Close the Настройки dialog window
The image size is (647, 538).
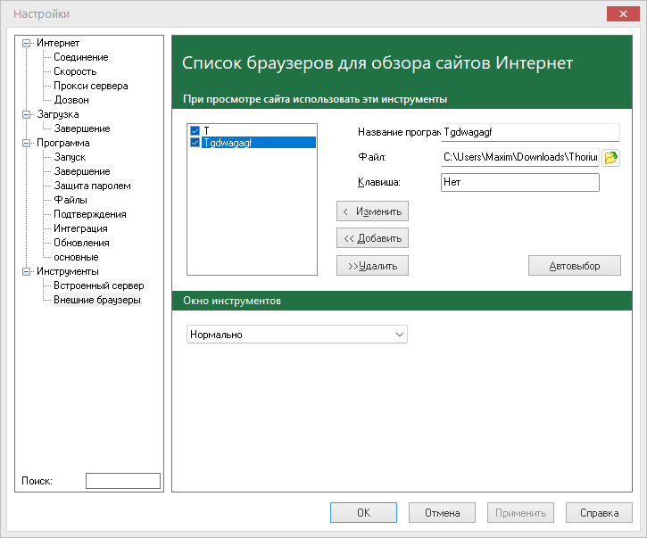point(623,13)
